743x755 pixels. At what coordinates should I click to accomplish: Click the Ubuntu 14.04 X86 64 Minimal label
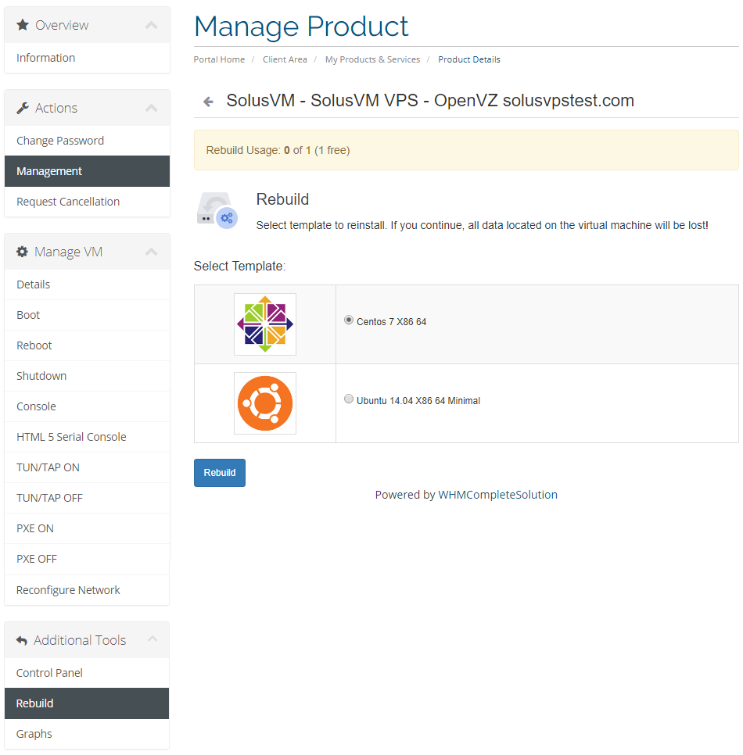[x=418, y=401]
